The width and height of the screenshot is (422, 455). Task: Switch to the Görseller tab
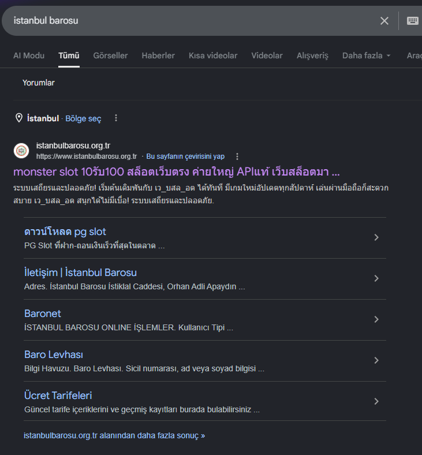[110, 55]
